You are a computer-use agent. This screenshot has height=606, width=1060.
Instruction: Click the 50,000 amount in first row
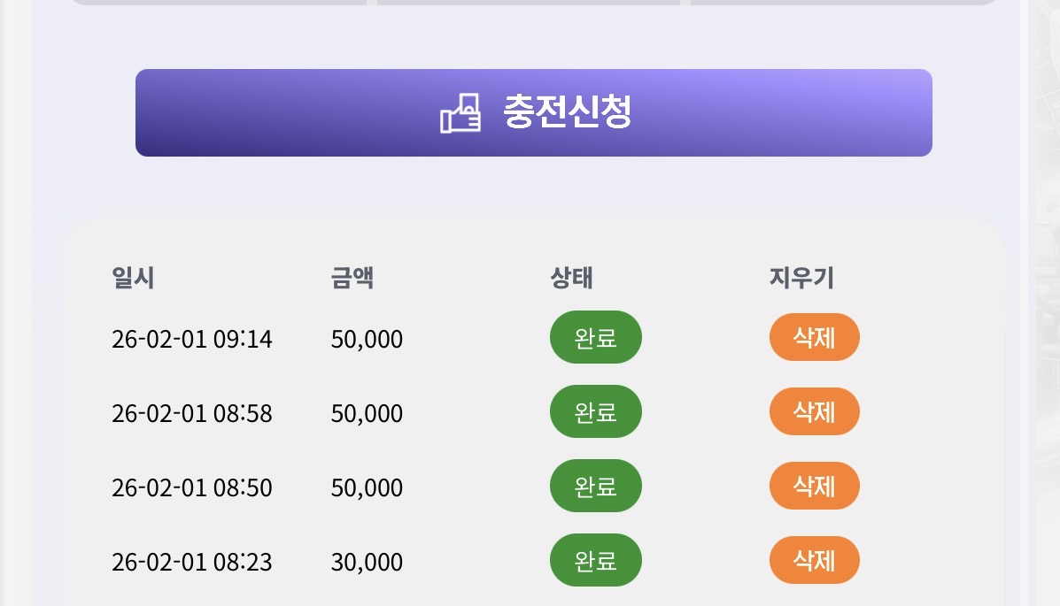click(367, 339)
